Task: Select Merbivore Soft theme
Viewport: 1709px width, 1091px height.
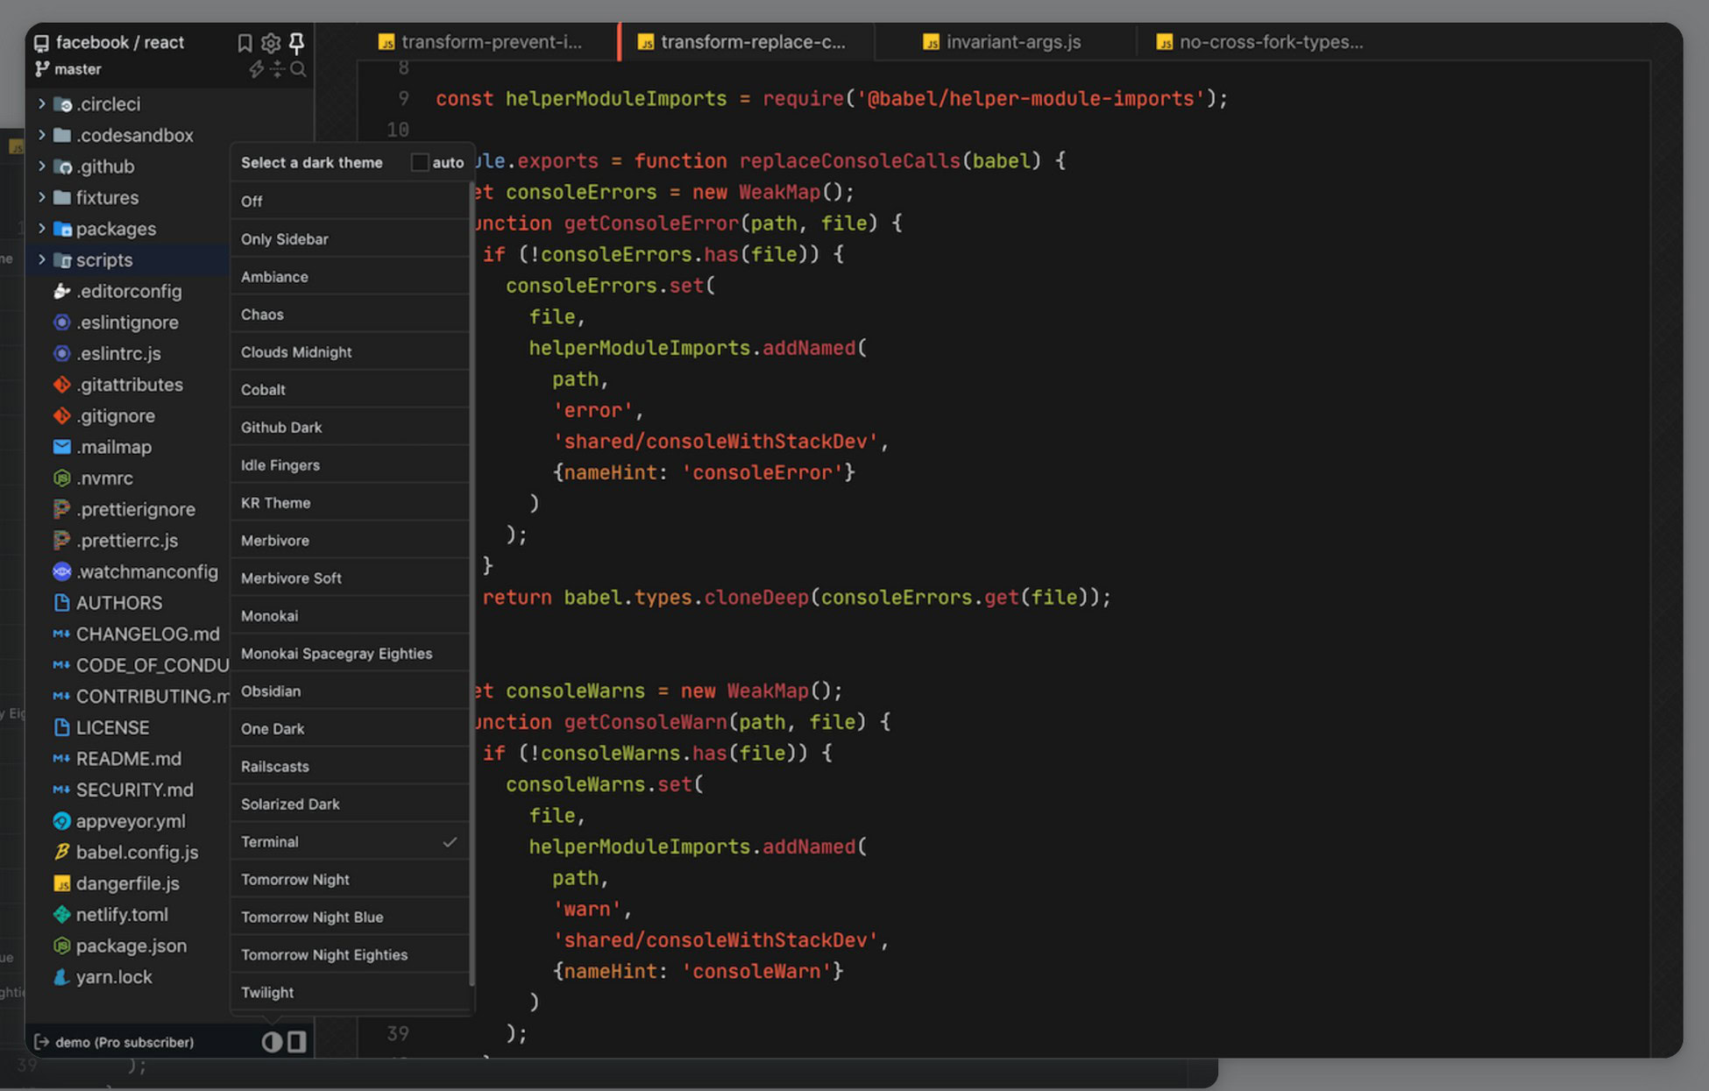Action: pyautogui.click(x=350, y=577)
